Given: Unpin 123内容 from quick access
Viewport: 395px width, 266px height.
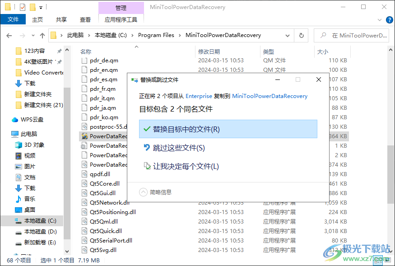Looking at the screenshot, I should coord(59,51).
